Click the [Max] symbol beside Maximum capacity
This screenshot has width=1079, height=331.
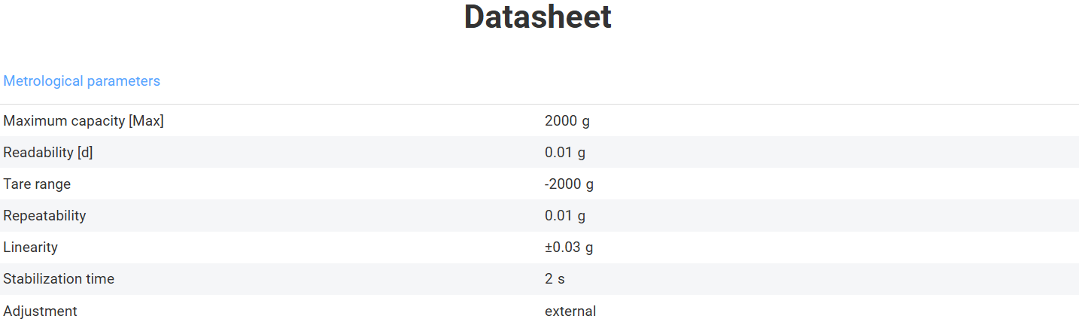coord(146,121)
